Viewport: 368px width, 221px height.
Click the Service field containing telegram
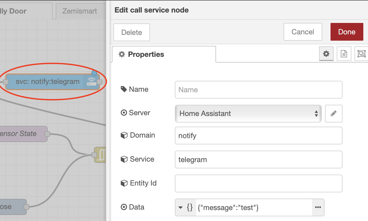point(258,159)
